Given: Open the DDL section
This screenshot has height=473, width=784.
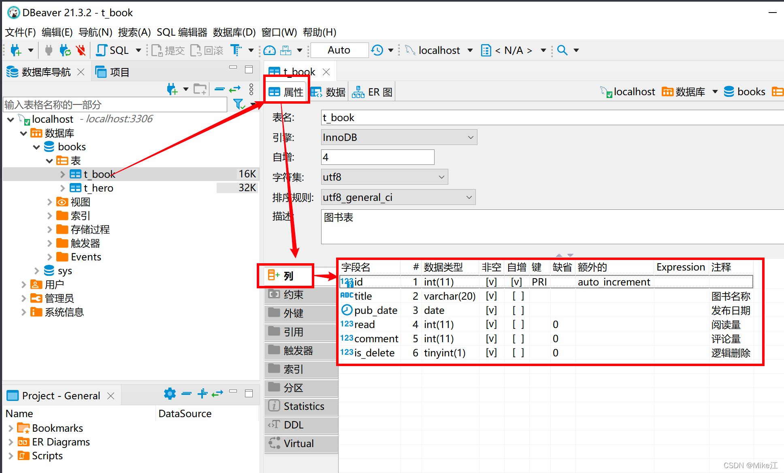Looking at the screenshot, I should click(x=301, y=425).
